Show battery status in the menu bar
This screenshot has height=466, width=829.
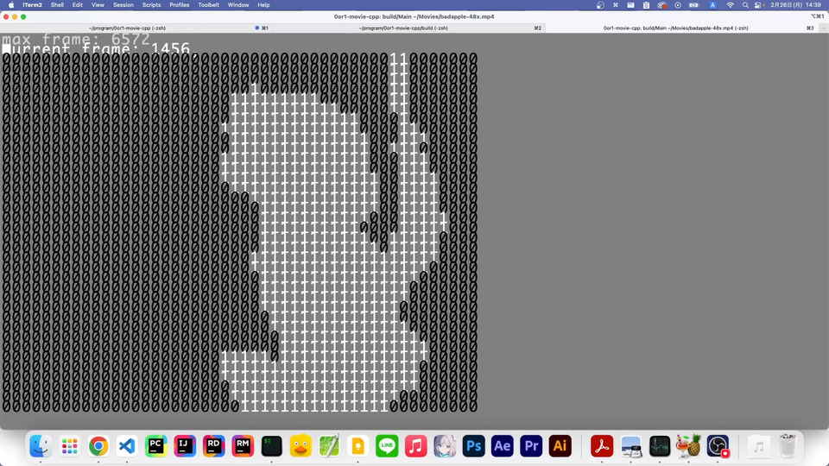point(694,5)
